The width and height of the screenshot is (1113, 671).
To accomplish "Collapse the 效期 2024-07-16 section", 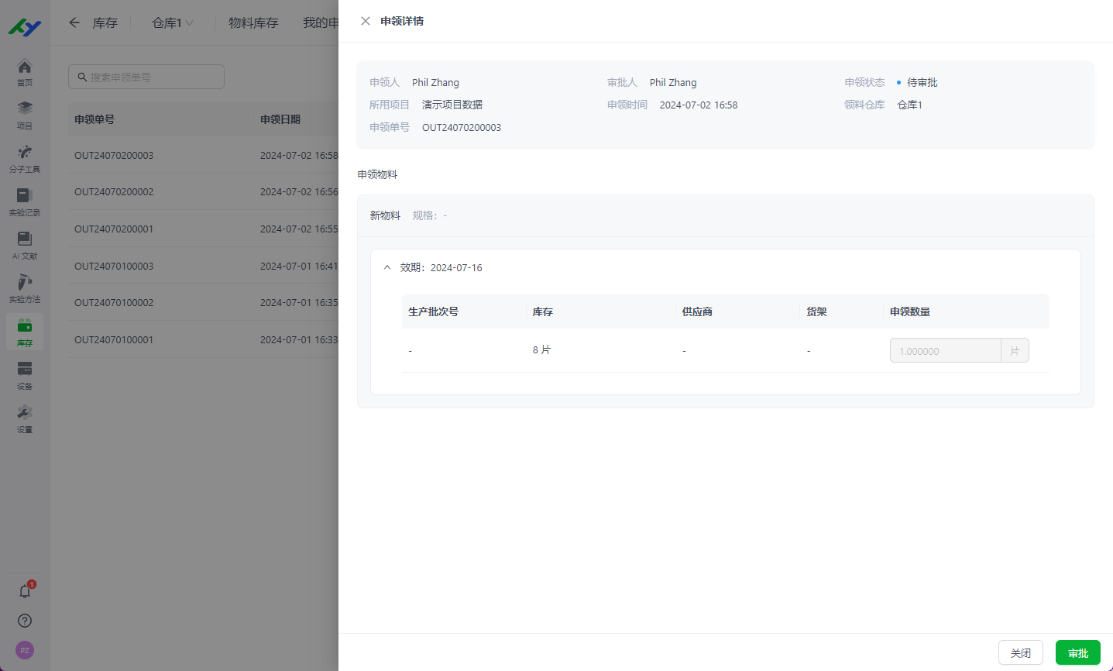I will 387,267.
